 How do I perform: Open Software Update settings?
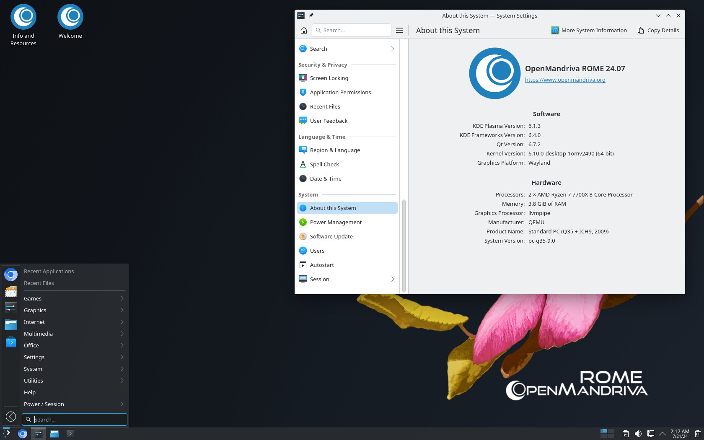coord(347,236)
